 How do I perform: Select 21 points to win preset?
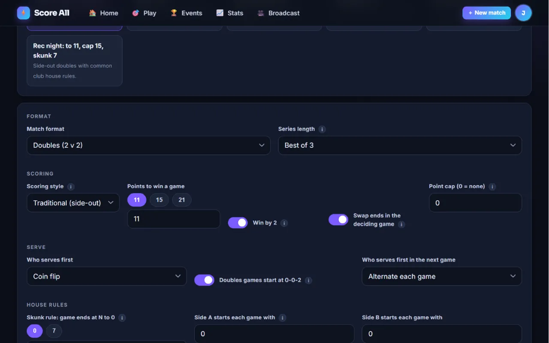[x=182, y=200]
